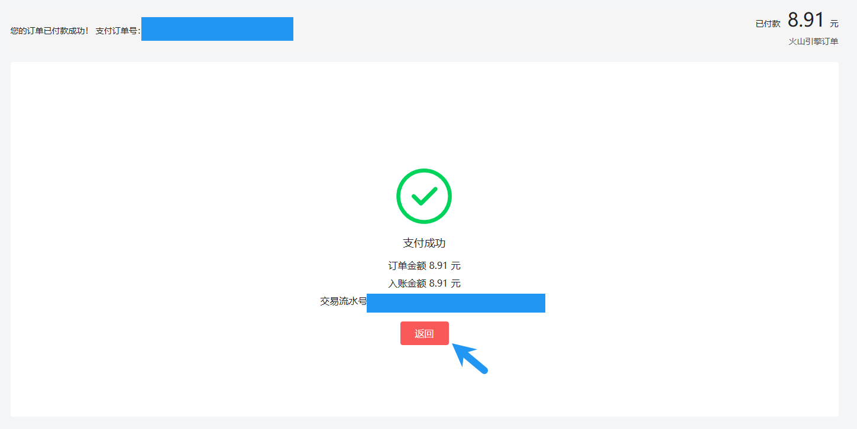857x429 pixels.
Task: Click the 元 unit after 入账金额 value
Action: (455, 284)
